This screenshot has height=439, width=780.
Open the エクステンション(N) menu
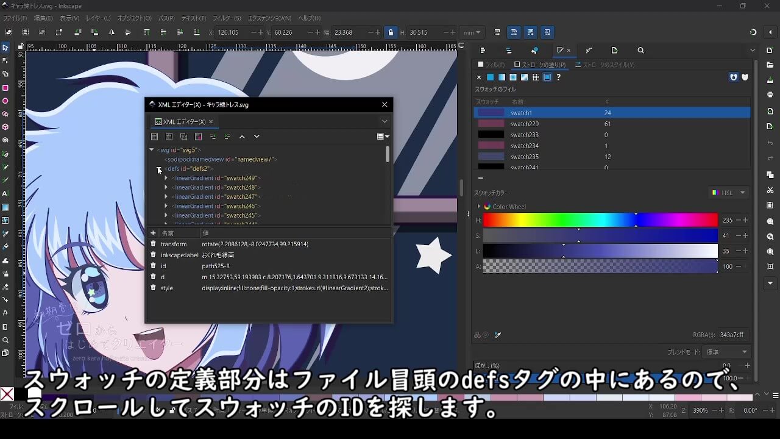coord(269,18)
